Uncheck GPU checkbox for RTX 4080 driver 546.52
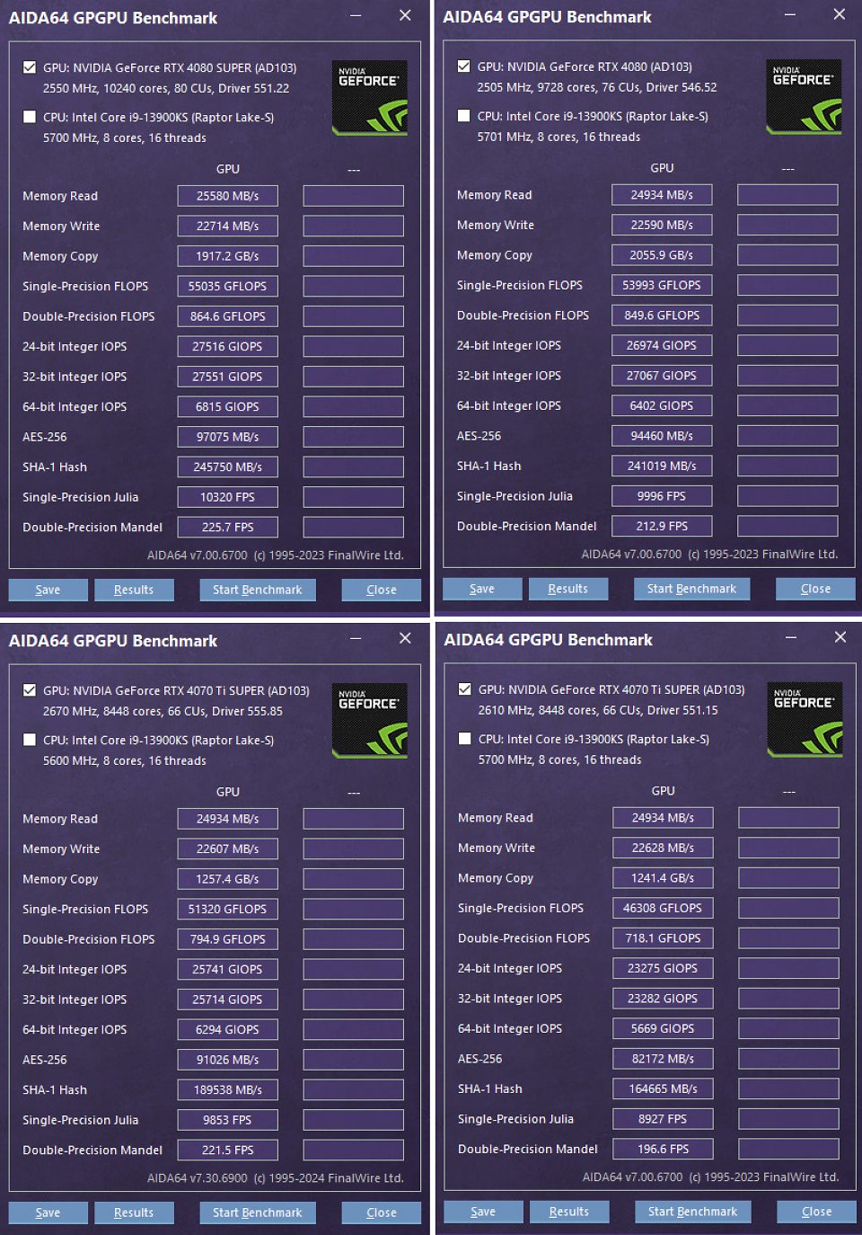 click(x=463, y=67)
